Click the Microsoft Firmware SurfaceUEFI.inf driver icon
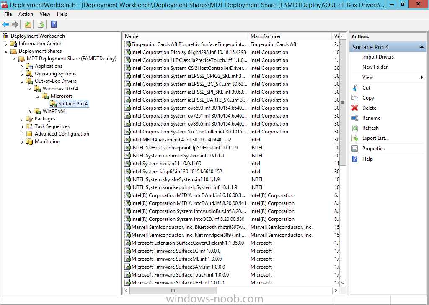Viewport: 429px width, 305px height. [127, 282]
